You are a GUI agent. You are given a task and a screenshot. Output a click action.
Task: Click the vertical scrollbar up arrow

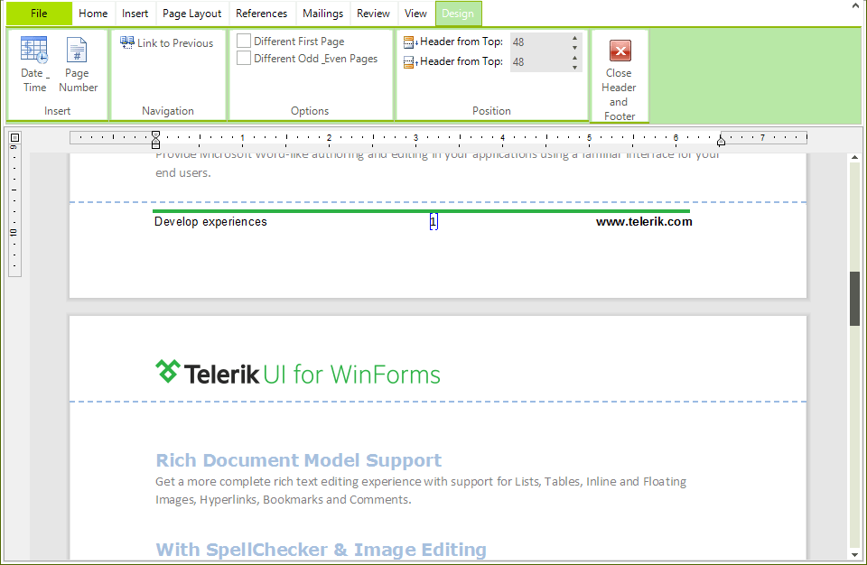tap(855, 158)
